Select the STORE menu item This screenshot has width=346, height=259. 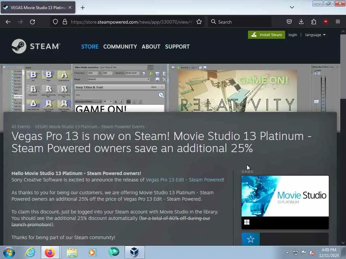pos(90,47)
